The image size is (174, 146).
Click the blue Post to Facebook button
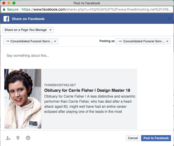[156, 138]
